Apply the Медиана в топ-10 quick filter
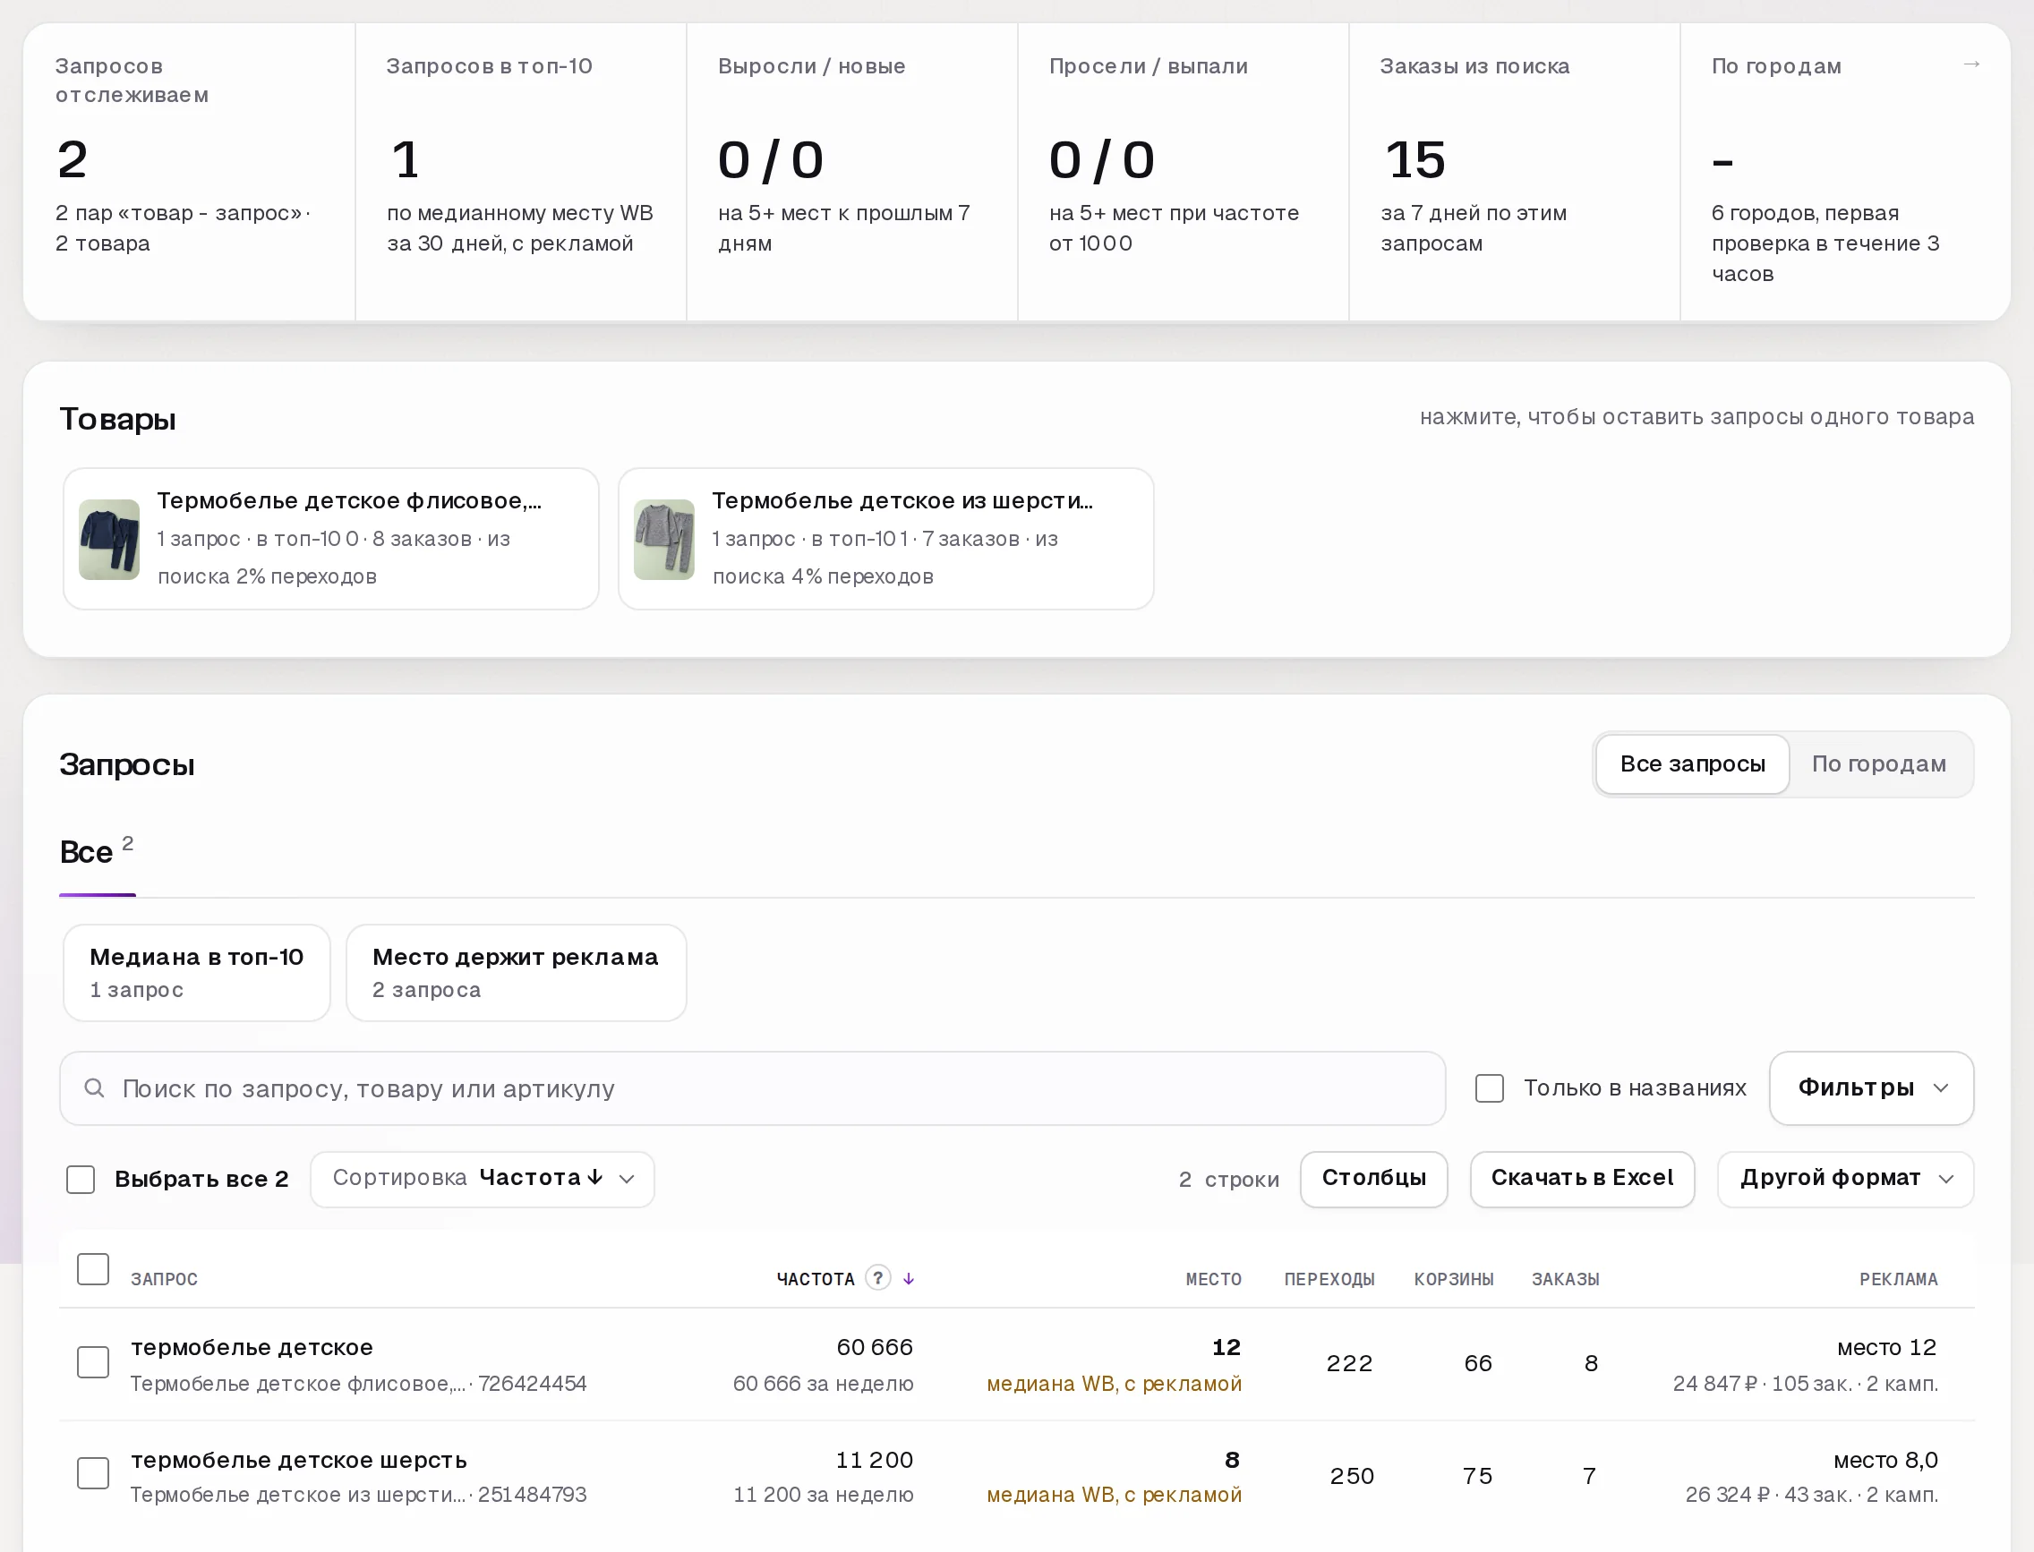This screenshot has width=2034, height=1552. click(197, 973)
